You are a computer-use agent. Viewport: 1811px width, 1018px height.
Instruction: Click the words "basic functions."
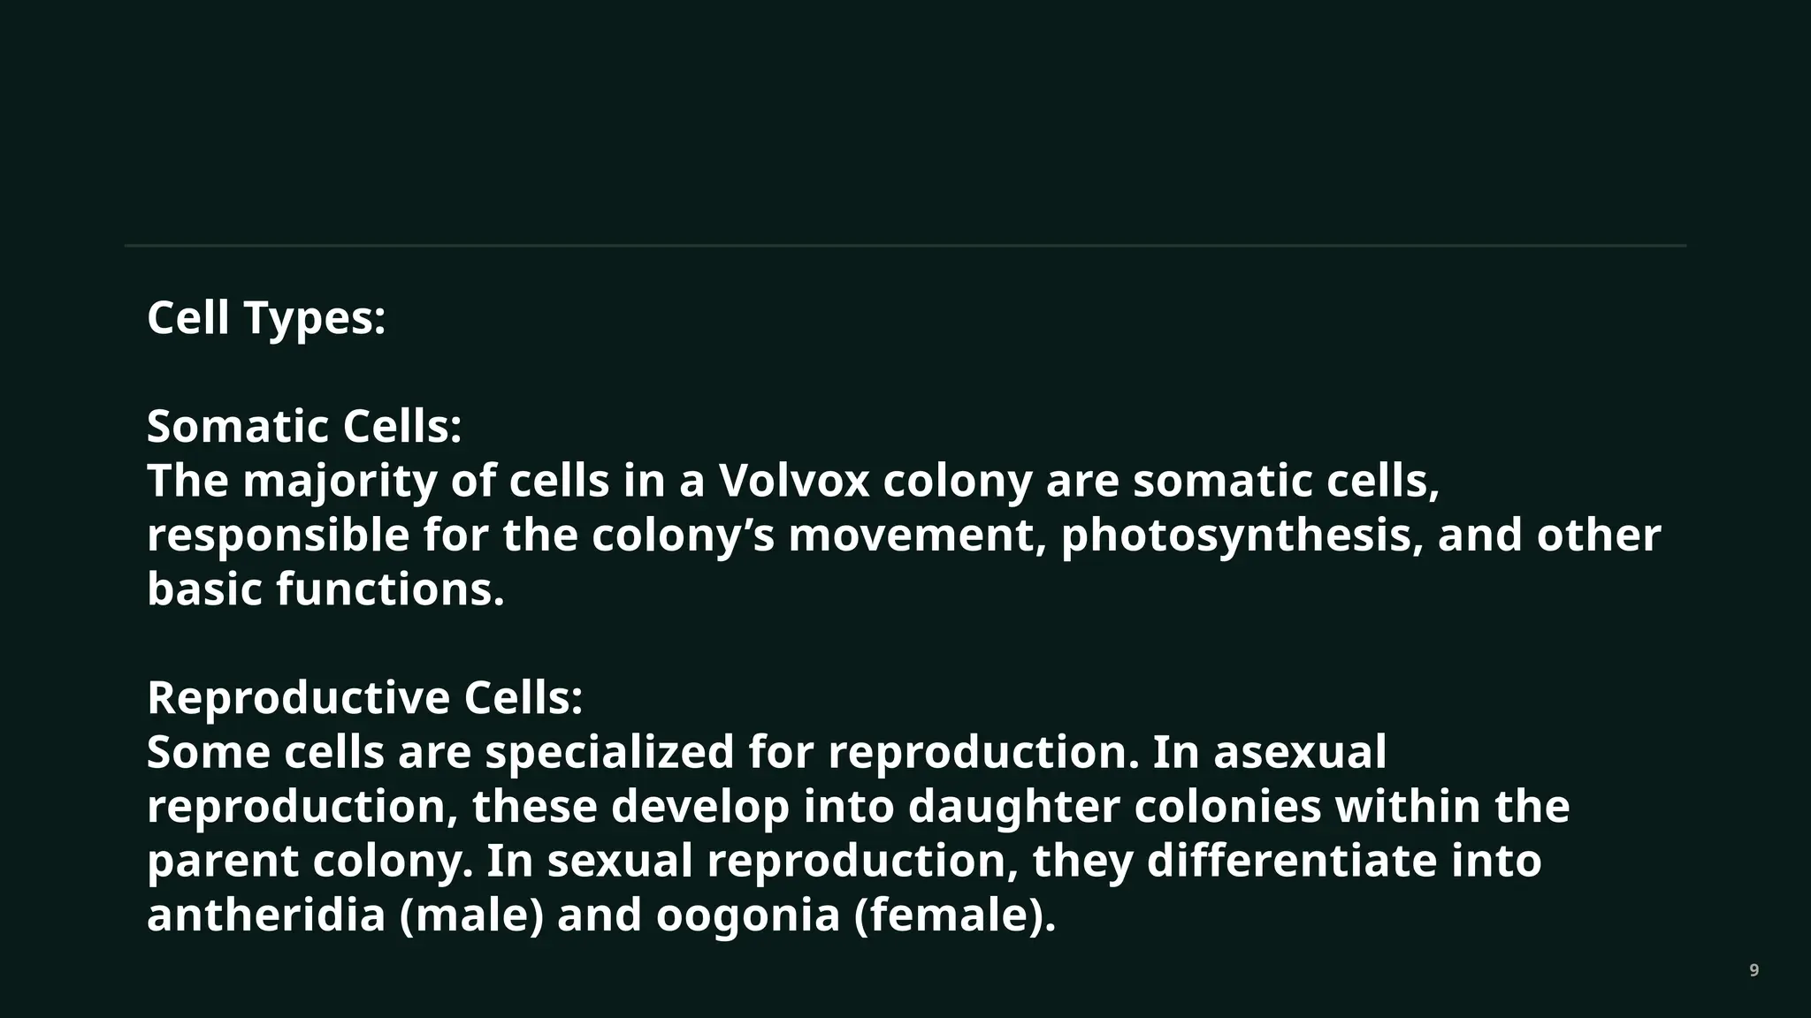click(x=325, y=589)
